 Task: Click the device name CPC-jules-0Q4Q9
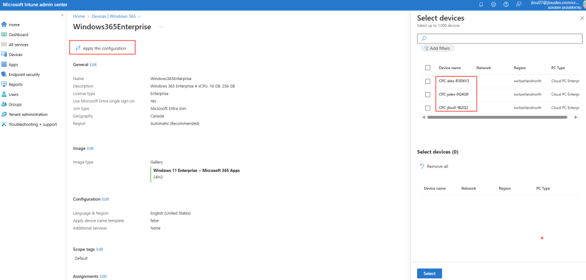coord(453,94)
